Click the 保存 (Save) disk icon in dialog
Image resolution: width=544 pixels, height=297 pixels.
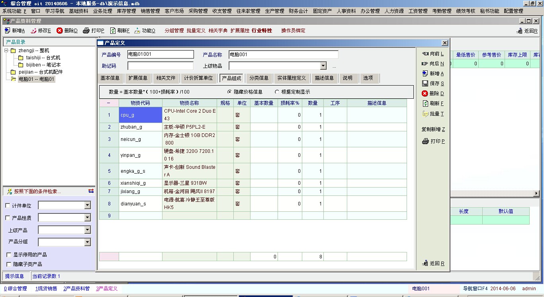pyautogui.click(x=425, y=84)
